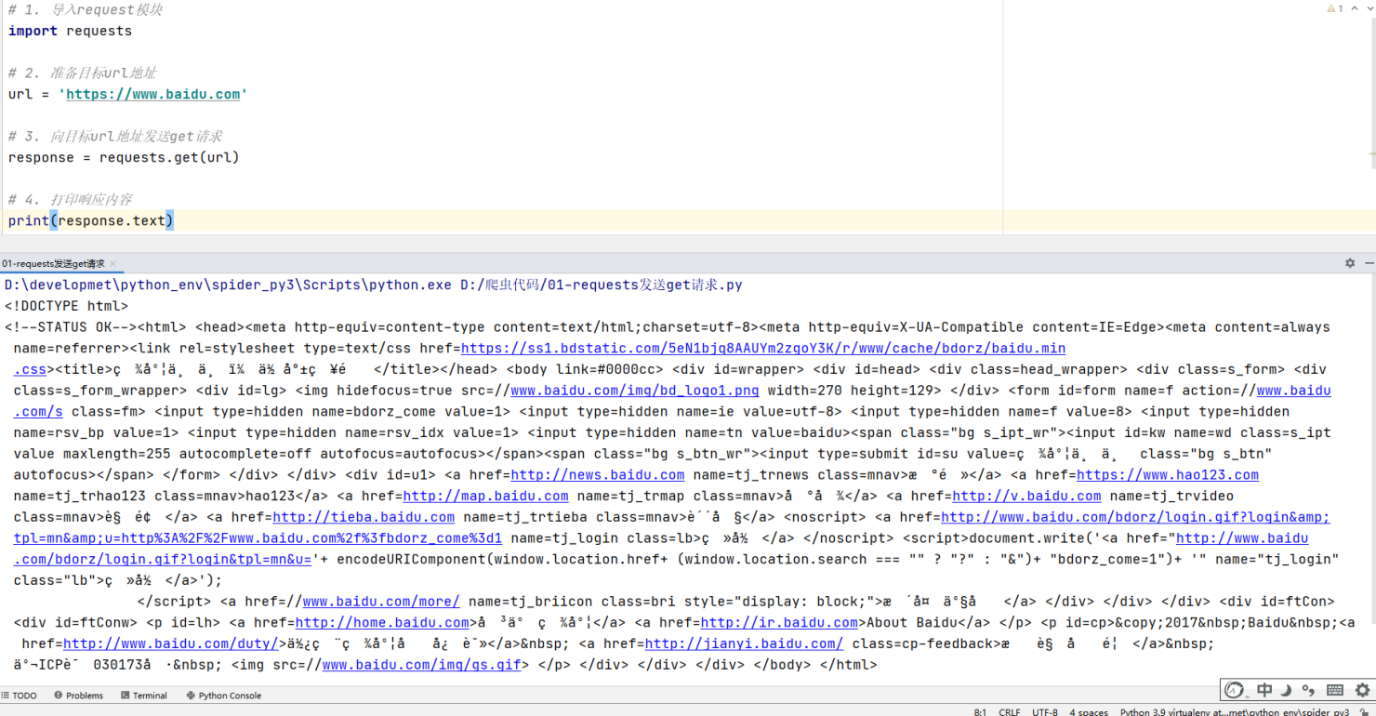Open the Python Console tool window
1376x716 pixels.
(224, 696)
